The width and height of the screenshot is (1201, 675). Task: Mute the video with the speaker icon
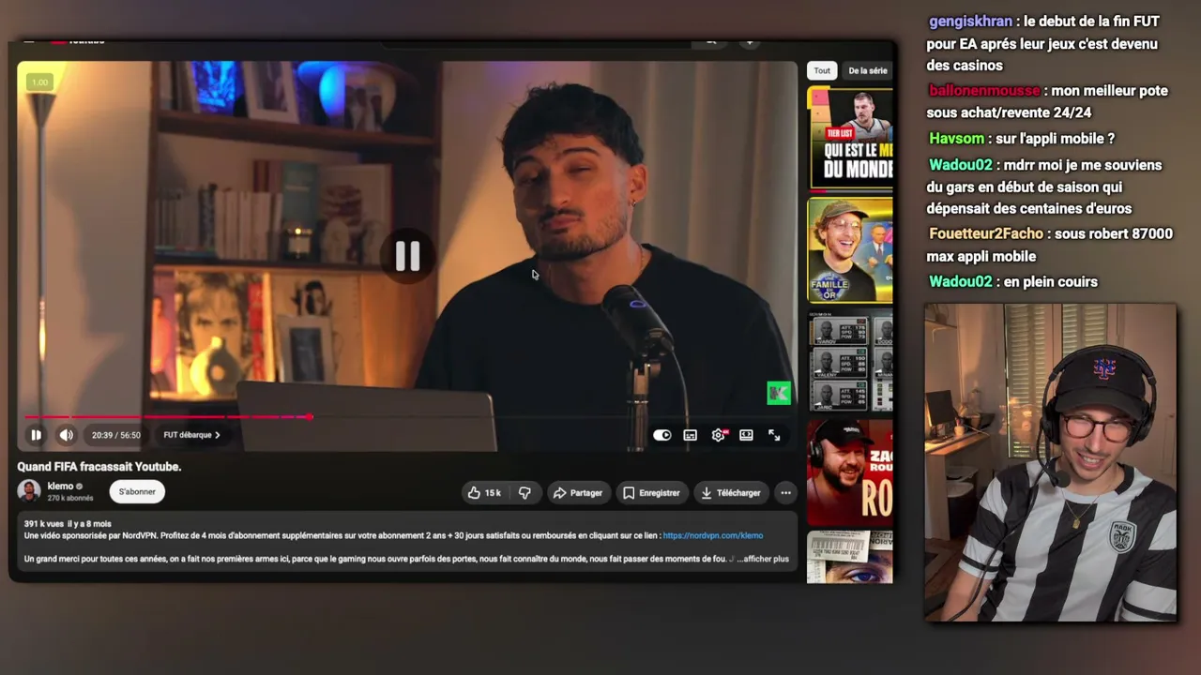point(66,435)
